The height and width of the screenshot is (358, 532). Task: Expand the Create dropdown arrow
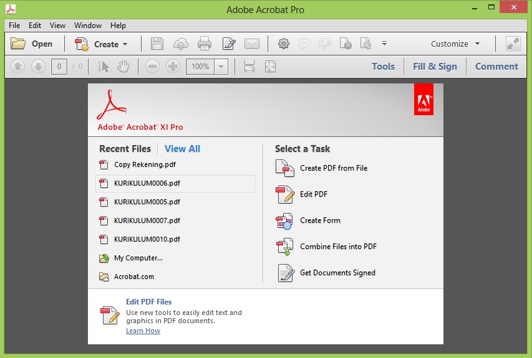point(125,44)
